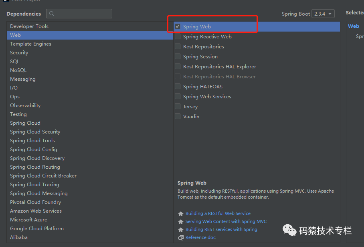Select the Ops category
The width and height of the screenshot is (364, 247).
tap(90, 97)
